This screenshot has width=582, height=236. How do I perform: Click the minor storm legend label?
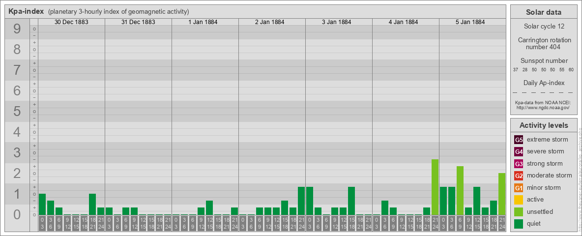point(544,187)
